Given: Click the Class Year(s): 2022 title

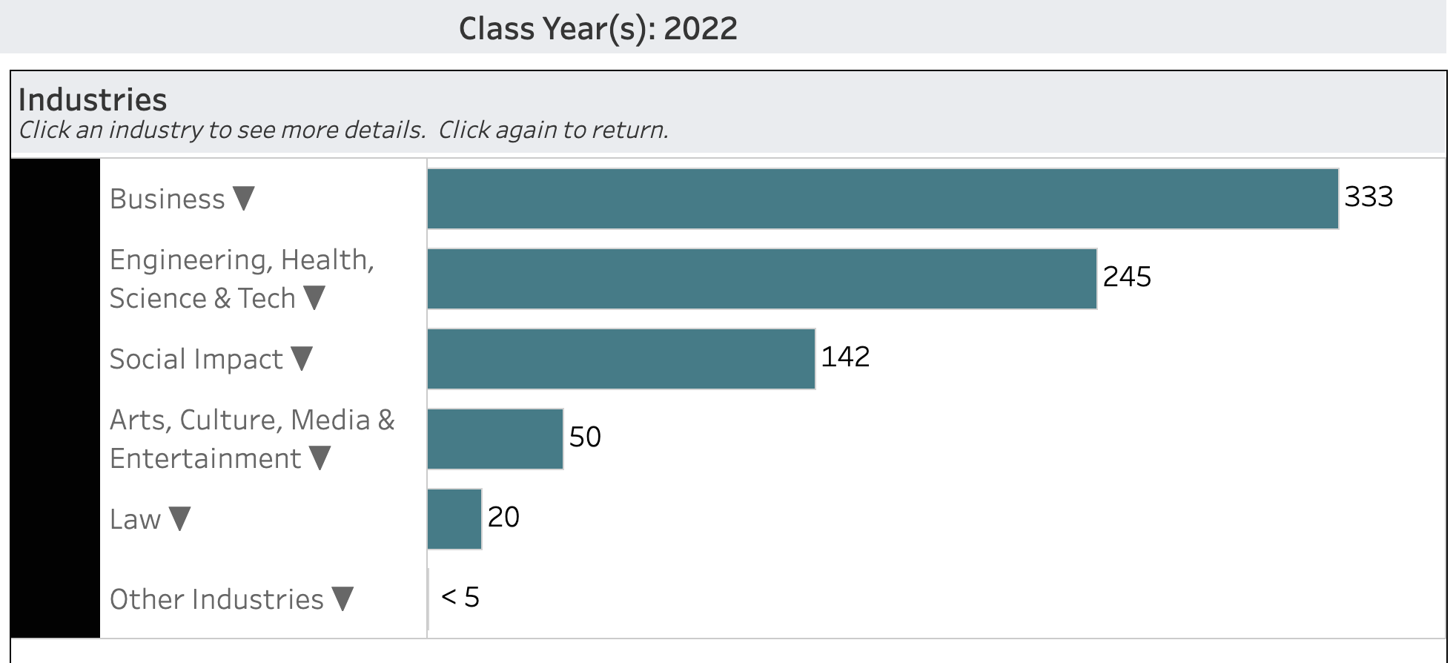Looking at the screenshot, I should coord(598,28).
